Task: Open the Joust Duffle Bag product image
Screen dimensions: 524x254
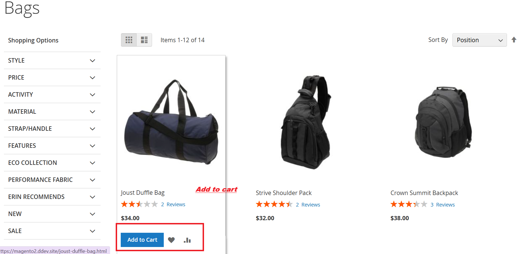Action: point(171,122)
